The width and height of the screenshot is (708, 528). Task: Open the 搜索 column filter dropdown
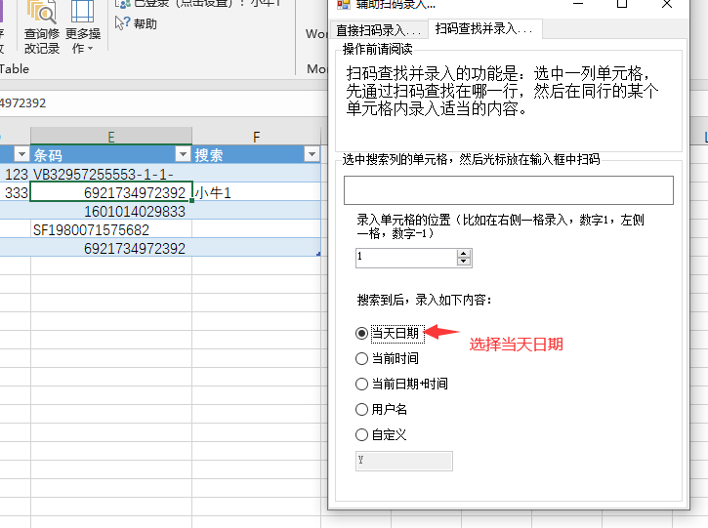click(x=311, y=154)
